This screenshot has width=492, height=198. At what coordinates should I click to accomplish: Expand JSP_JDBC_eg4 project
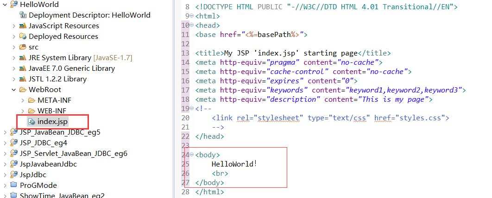click(x=5, y=143)
